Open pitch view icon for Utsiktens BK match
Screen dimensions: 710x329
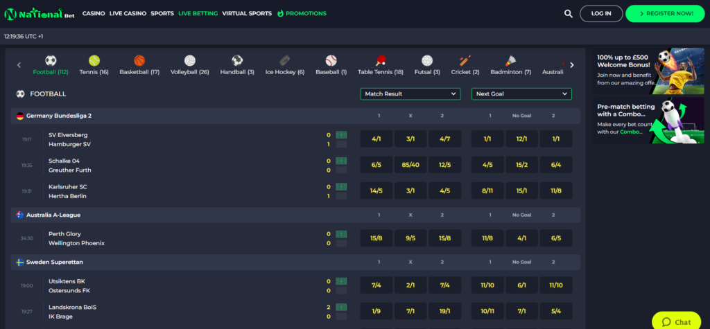pos(341,281)
